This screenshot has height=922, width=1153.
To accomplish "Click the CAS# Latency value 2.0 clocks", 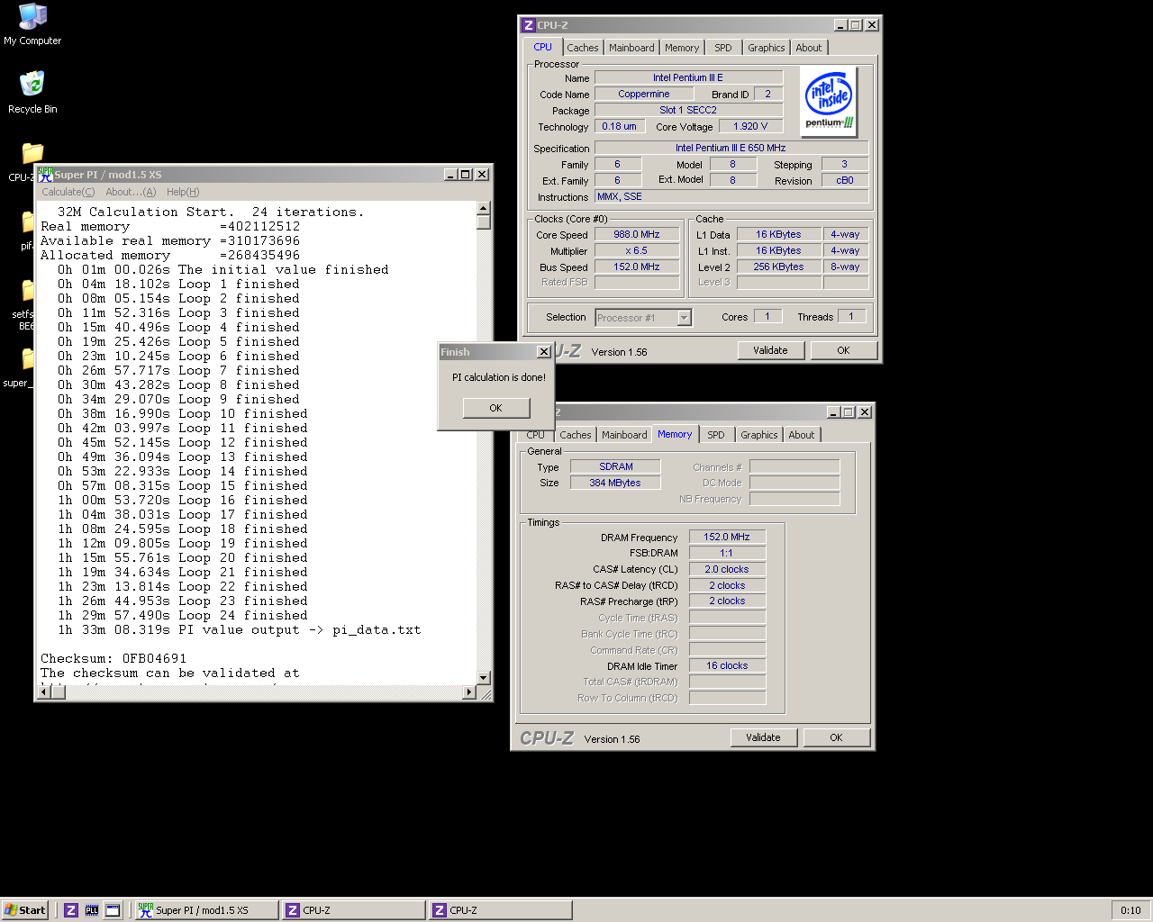I will coord(727,569).
